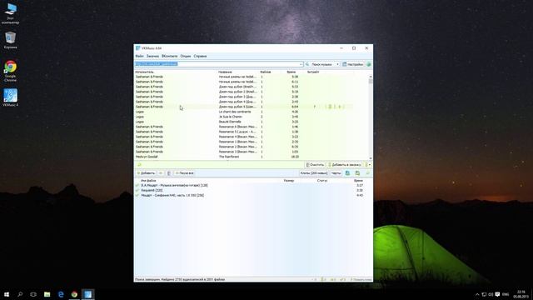Select the Resonance 2 track row
Image resolution: width=533 pixels, height=300 pixels.
click(252, 147)
